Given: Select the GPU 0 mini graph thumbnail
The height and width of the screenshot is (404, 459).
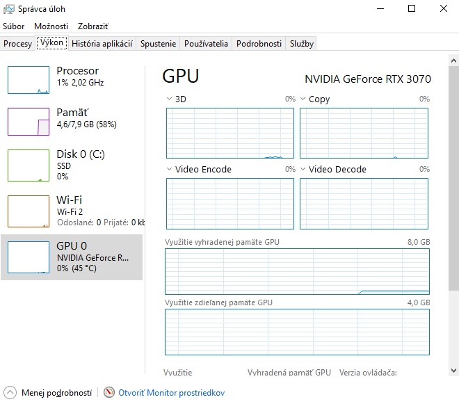Looking at the screenshot, I should (x=29, y=257).
